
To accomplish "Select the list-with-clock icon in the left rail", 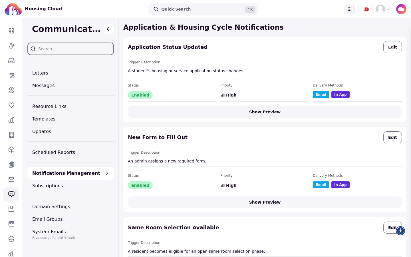I will tap(11, 75).
